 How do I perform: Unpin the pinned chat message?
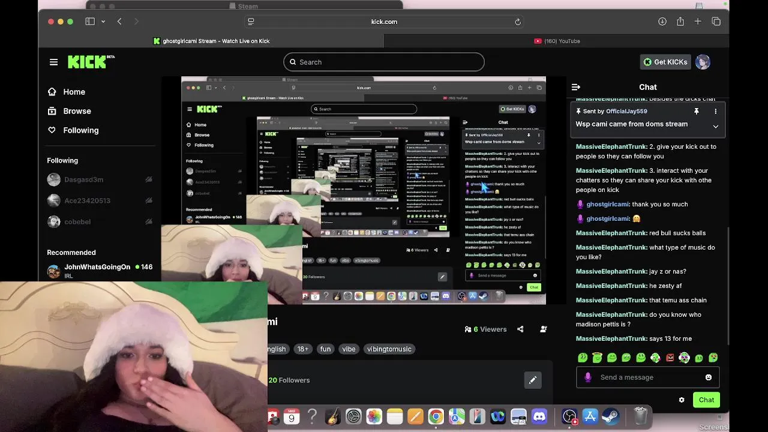(x=696, y=111)
